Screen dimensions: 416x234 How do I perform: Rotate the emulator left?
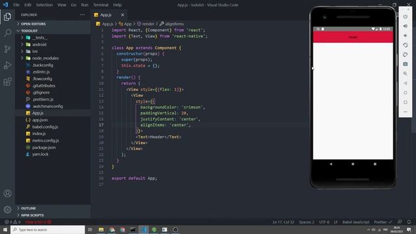pos(405,45)
